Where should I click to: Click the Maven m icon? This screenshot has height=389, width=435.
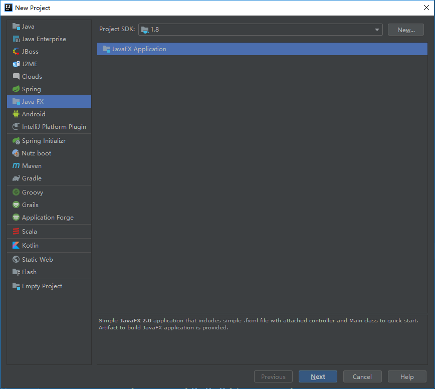point(16,165)
